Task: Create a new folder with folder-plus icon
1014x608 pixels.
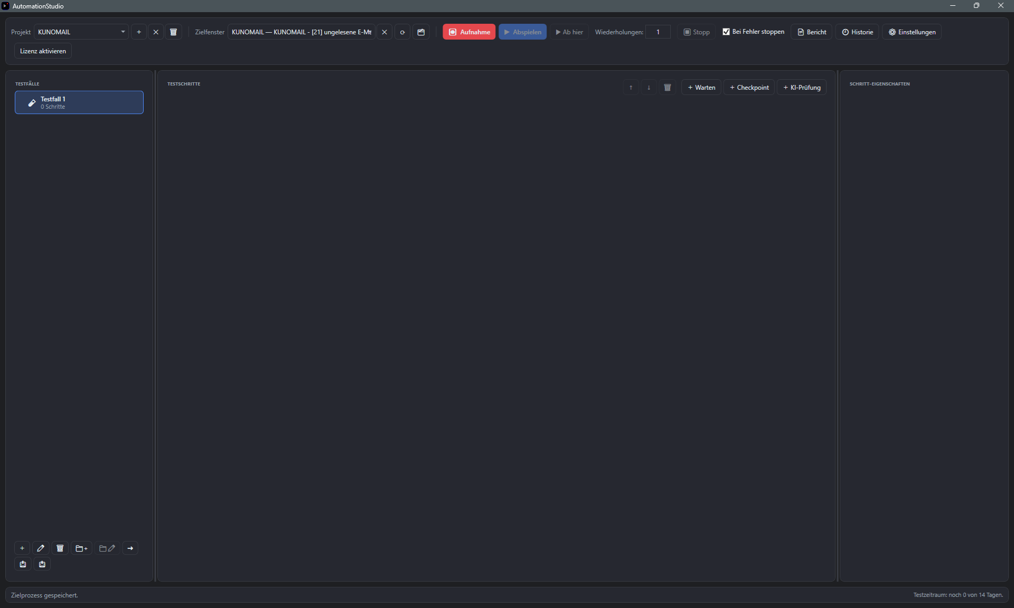Action: click(82, 548)
